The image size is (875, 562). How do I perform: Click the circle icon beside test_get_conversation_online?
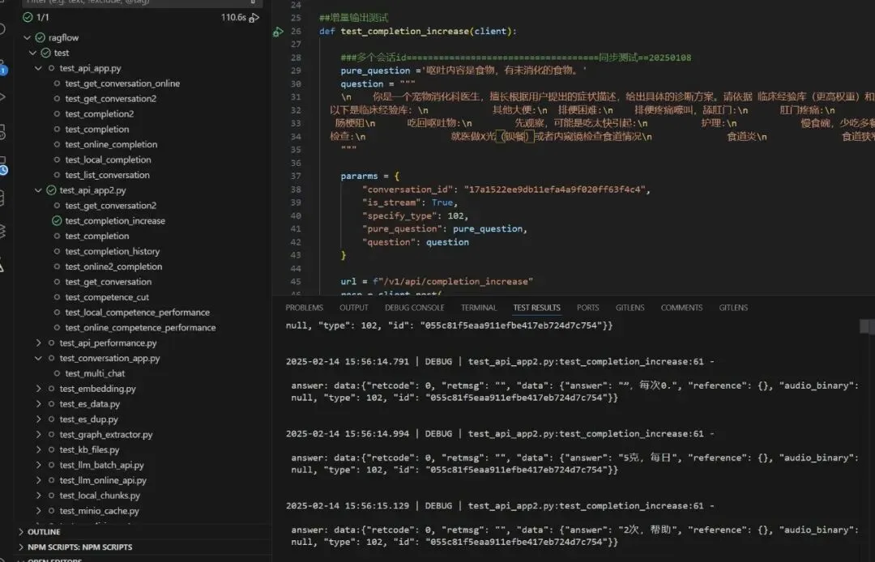[x=57, y=83]
